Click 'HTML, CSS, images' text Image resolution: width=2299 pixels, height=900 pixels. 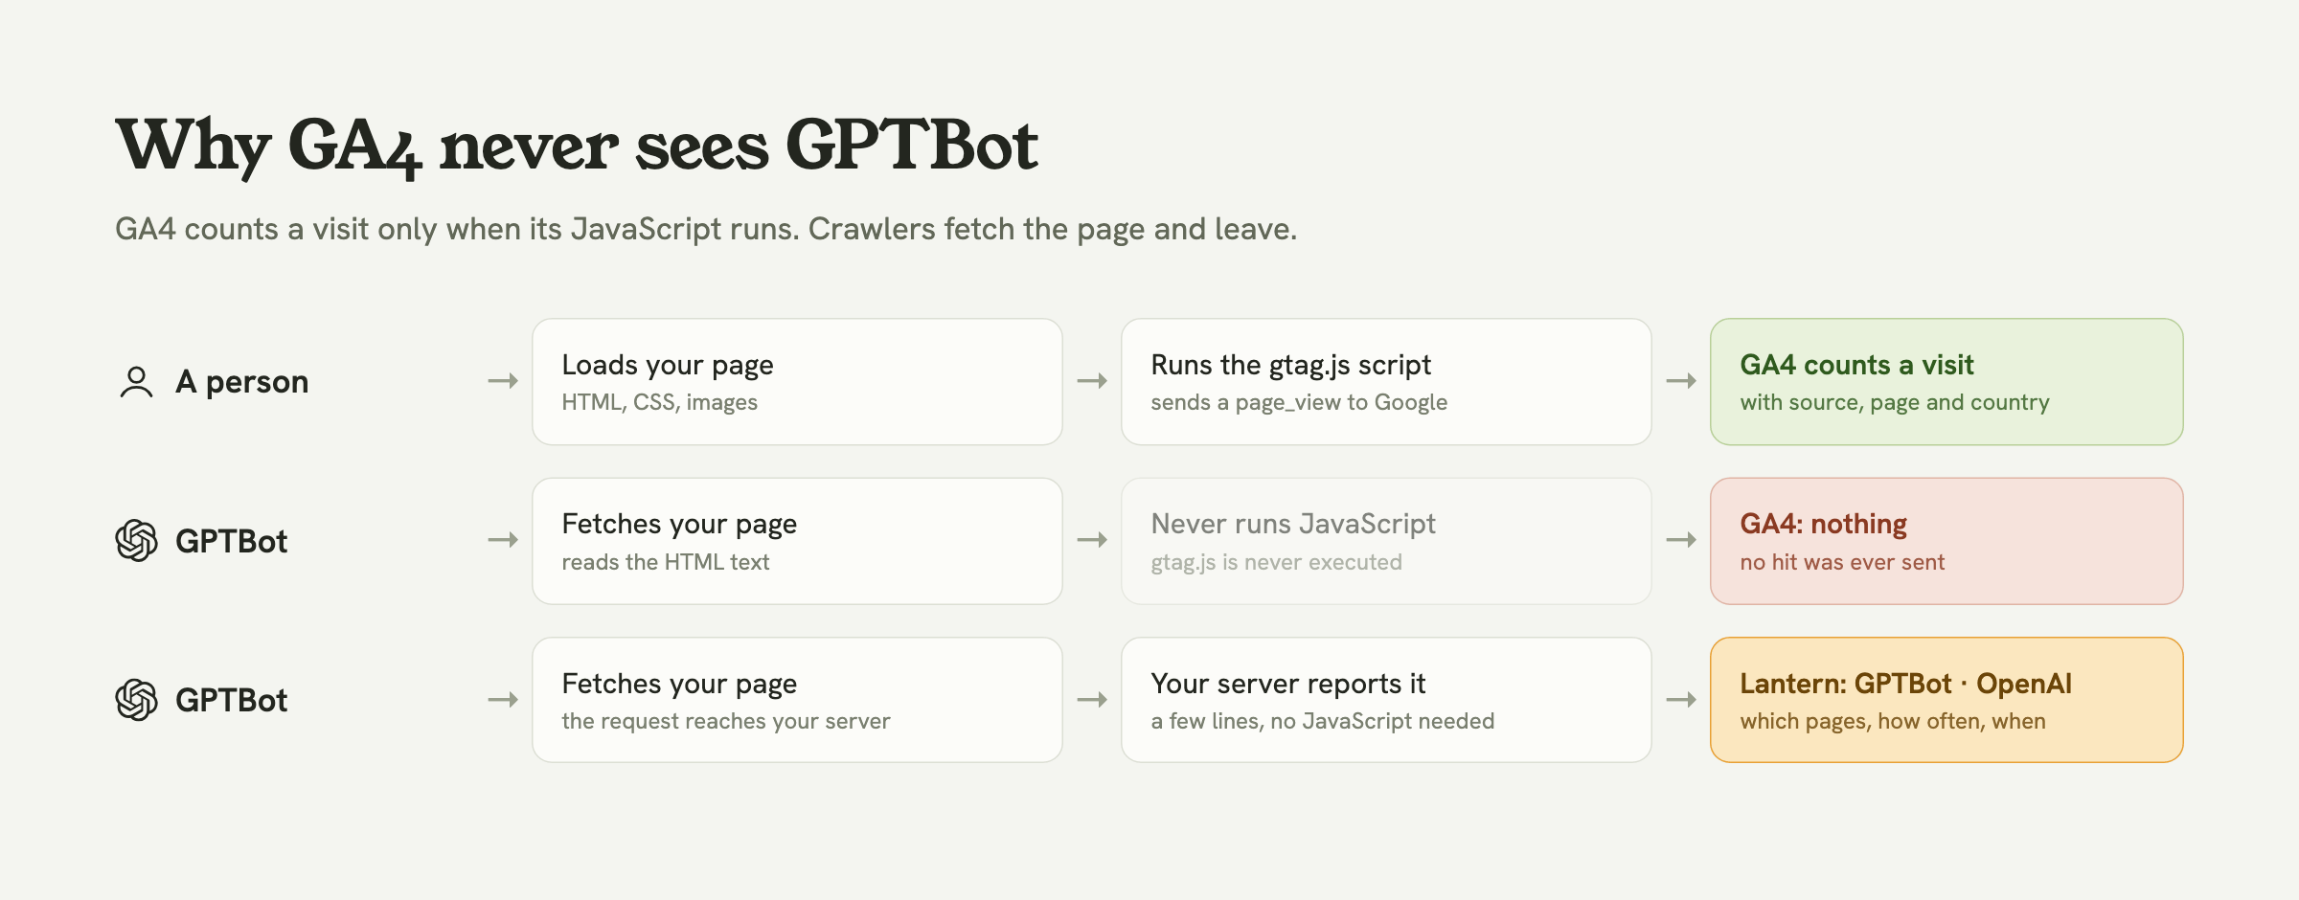(659, 403)
